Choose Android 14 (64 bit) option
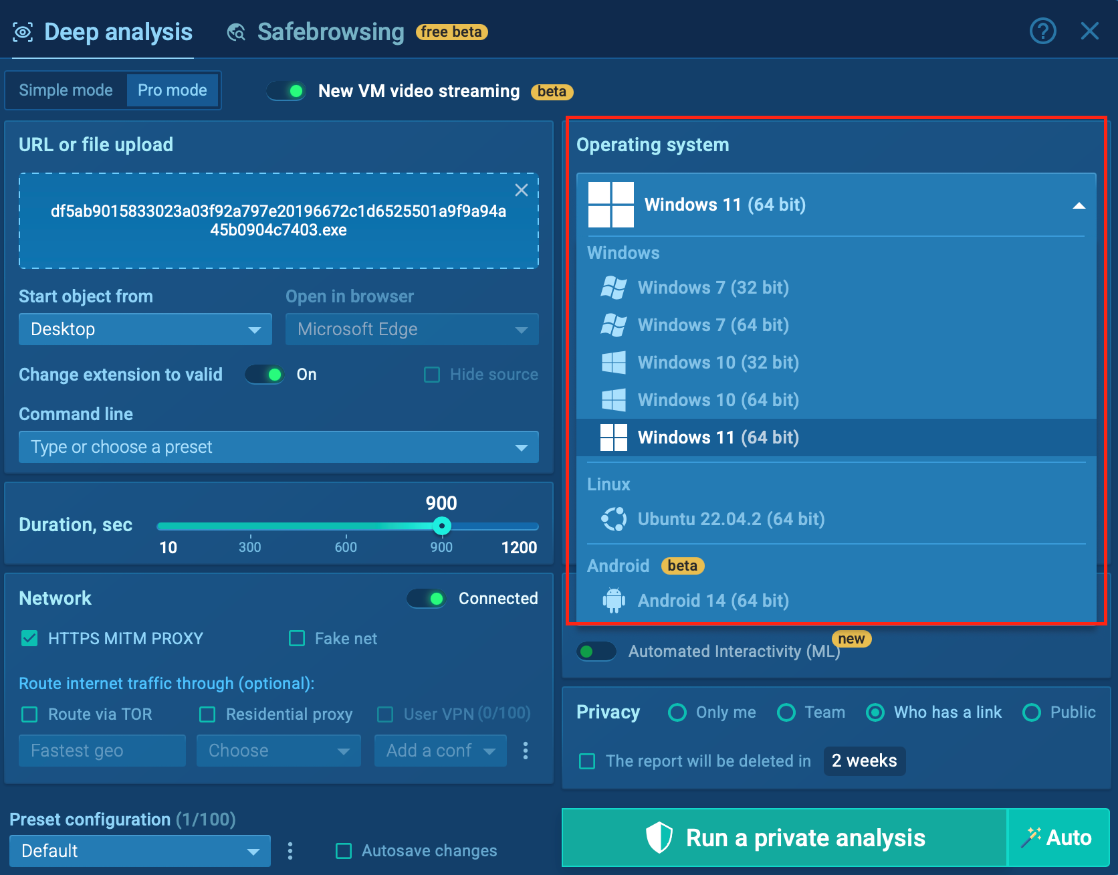The image size is (1118, 875). click(836, 601)
